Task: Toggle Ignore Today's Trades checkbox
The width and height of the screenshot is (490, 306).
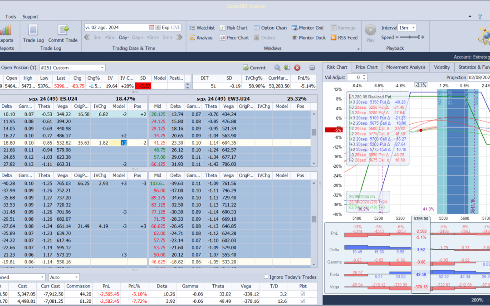Action: (266, 277)
